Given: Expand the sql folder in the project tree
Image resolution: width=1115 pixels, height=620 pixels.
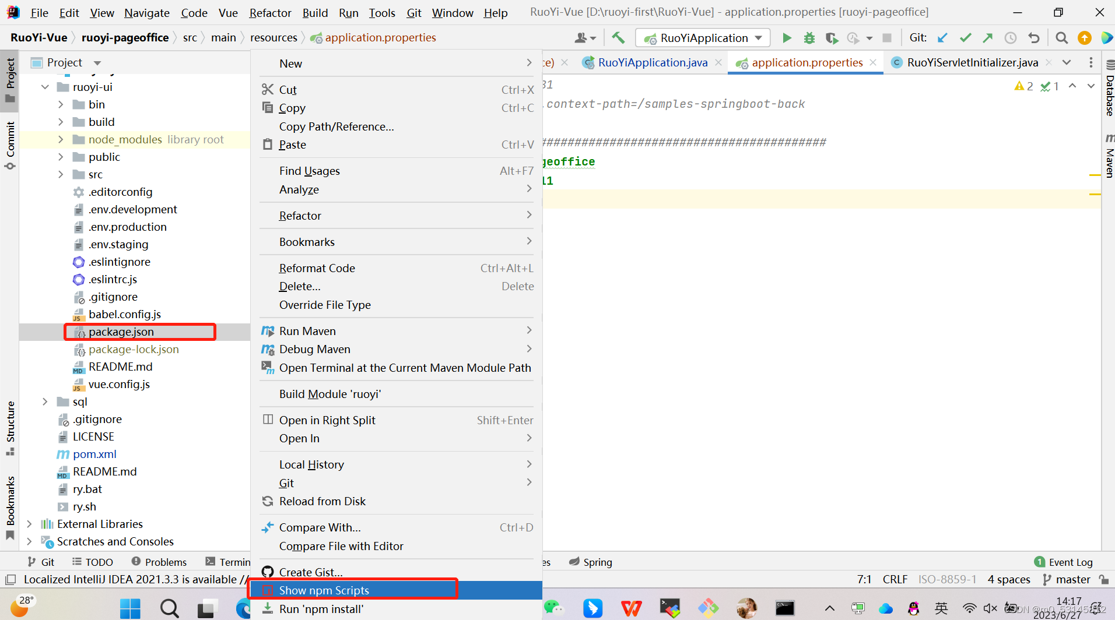Looking at the screenshot, I should (45, 401).
